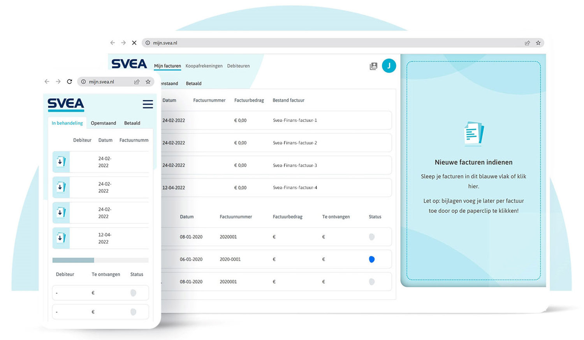Open the J user avatar menu
This screenshot has height=340, width=584.
click(x=389, y=66)
